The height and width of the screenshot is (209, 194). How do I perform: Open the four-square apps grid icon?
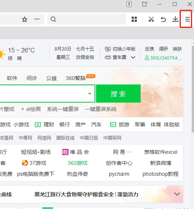[x=134, y=19]
